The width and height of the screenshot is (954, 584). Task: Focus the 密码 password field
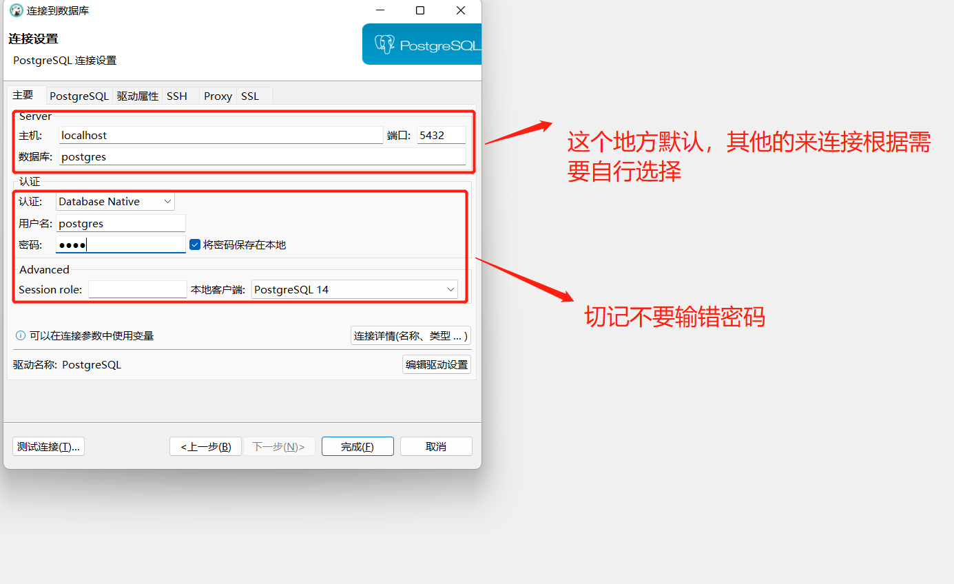click(121, 244)
